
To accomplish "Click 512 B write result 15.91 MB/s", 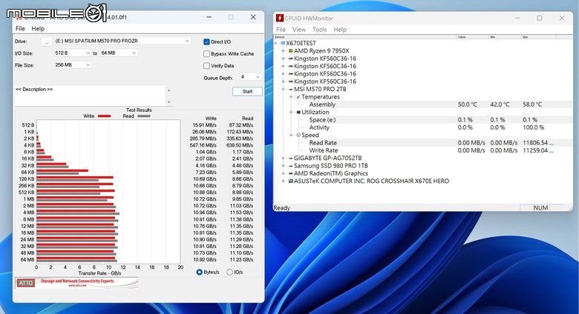I will coord(205,125).
